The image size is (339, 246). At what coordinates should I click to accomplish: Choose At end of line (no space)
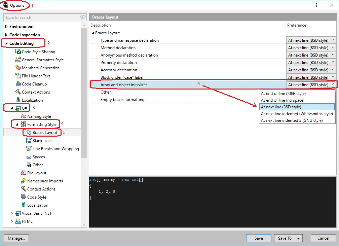297,100
